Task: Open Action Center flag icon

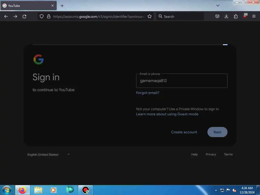Action: pos(228,190)
